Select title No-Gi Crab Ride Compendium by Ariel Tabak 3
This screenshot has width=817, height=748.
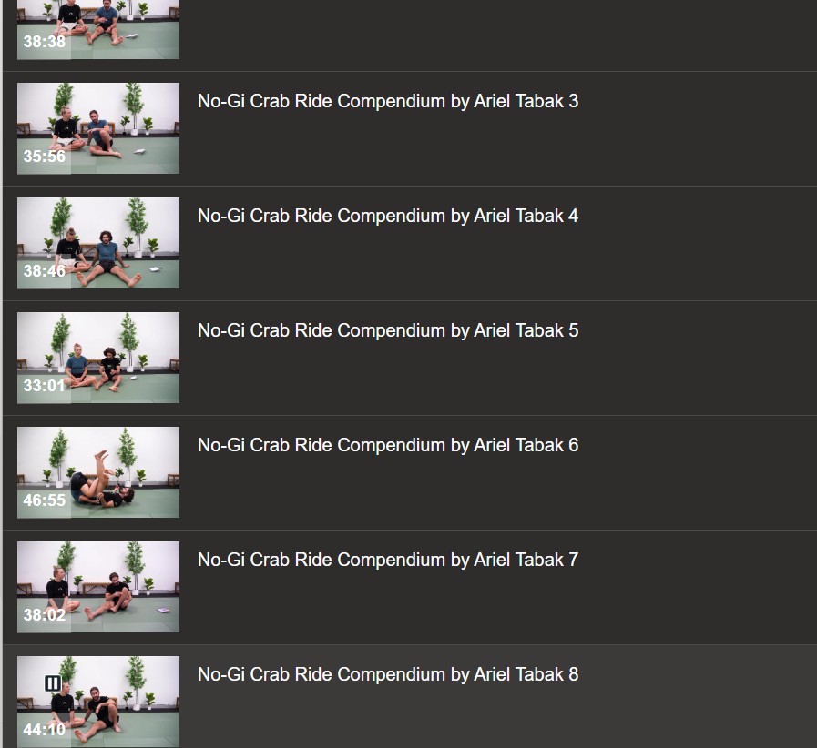[388, 101]
